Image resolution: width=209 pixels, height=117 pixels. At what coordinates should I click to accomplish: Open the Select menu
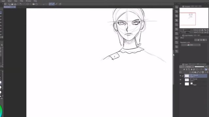[x=9, y=1]
